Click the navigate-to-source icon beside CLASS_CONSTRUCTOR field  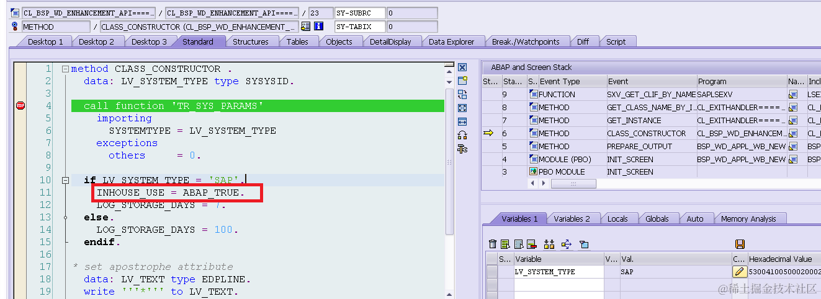click(305, 27)
